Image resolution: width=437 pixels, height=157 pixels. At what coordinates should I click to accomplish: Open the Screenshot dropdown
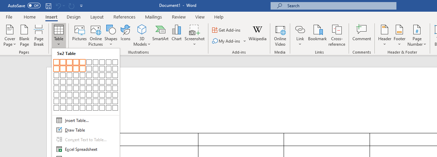195,35
